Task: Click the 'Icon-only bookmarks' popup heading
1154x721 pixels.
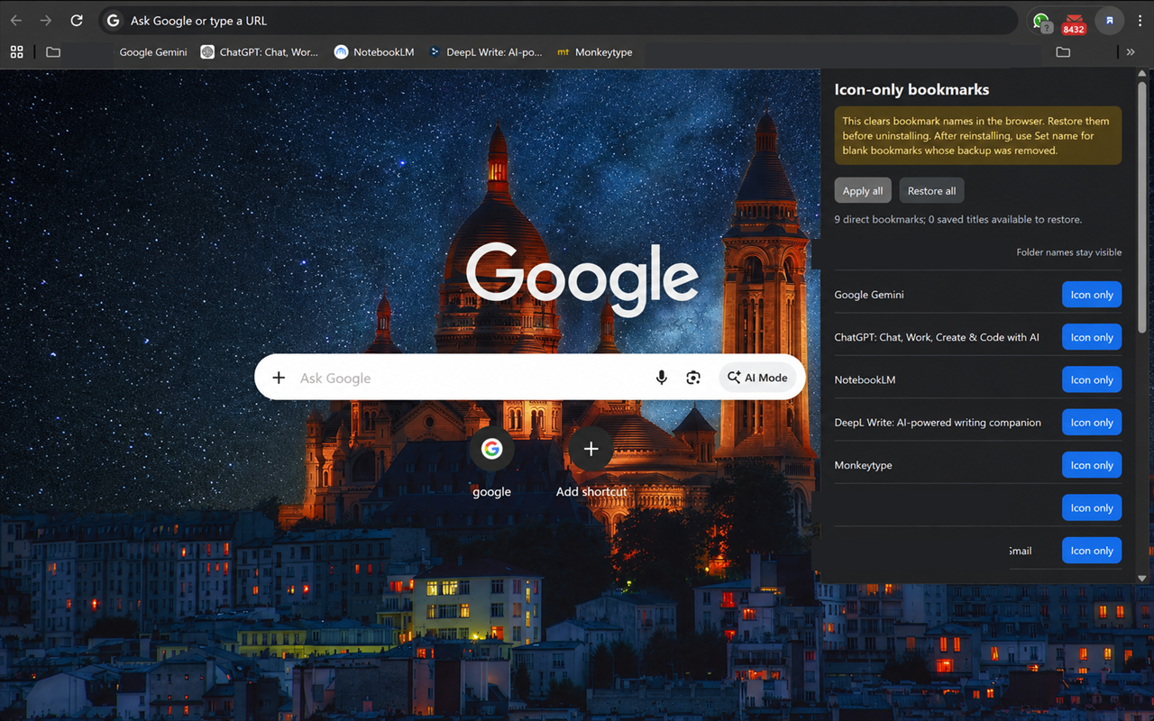Action: tap(911, 89)
